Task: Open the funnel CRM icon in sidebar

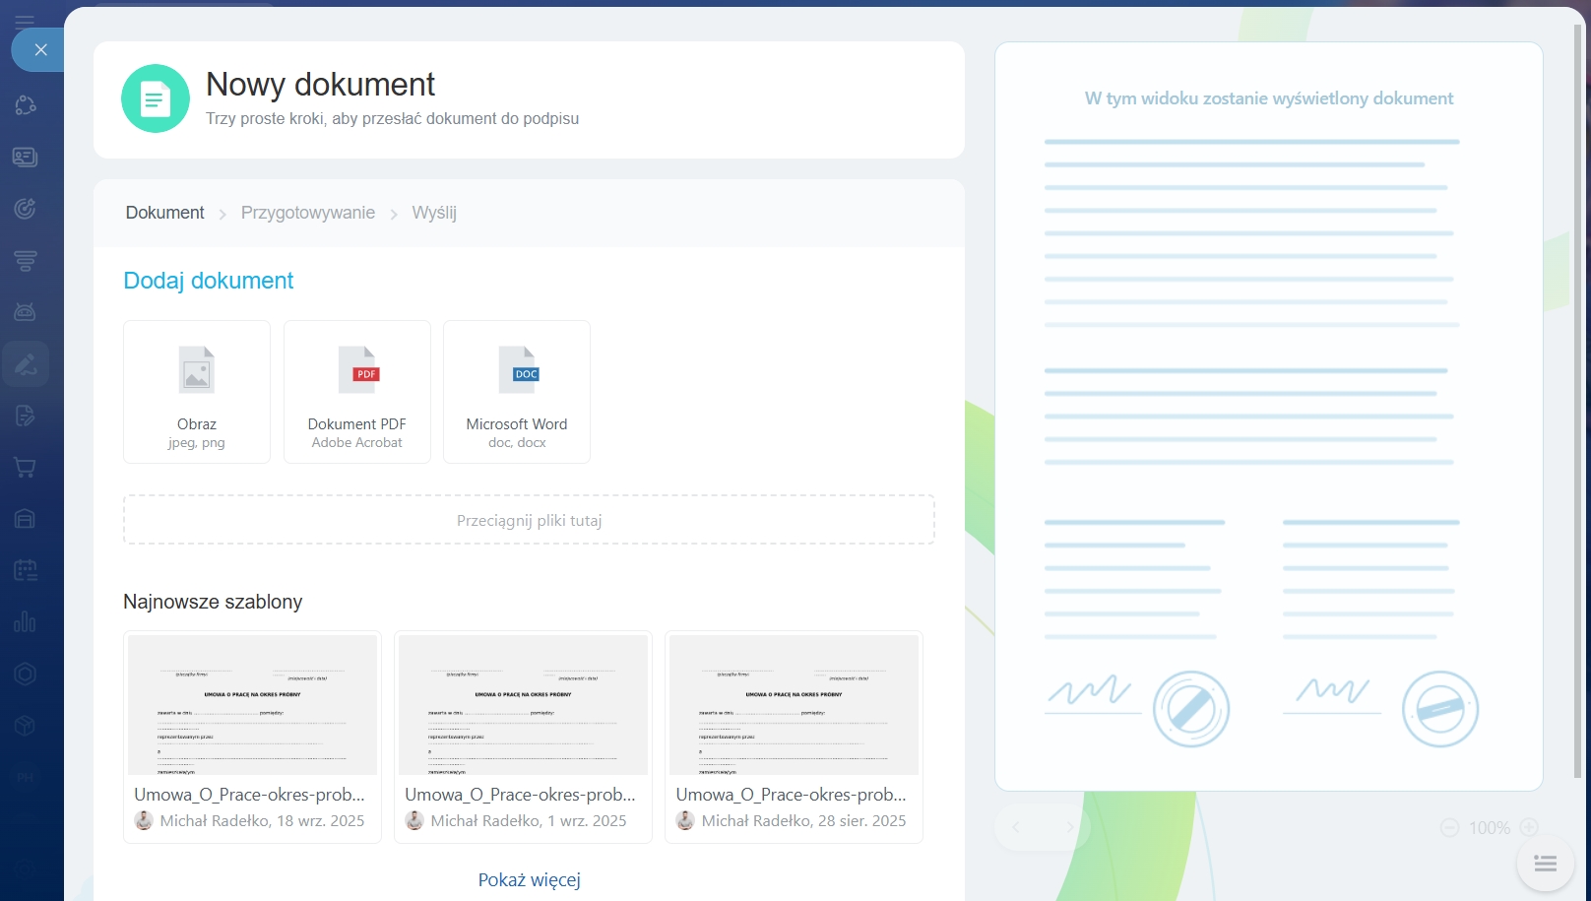Action: click(x=26, y=261)
